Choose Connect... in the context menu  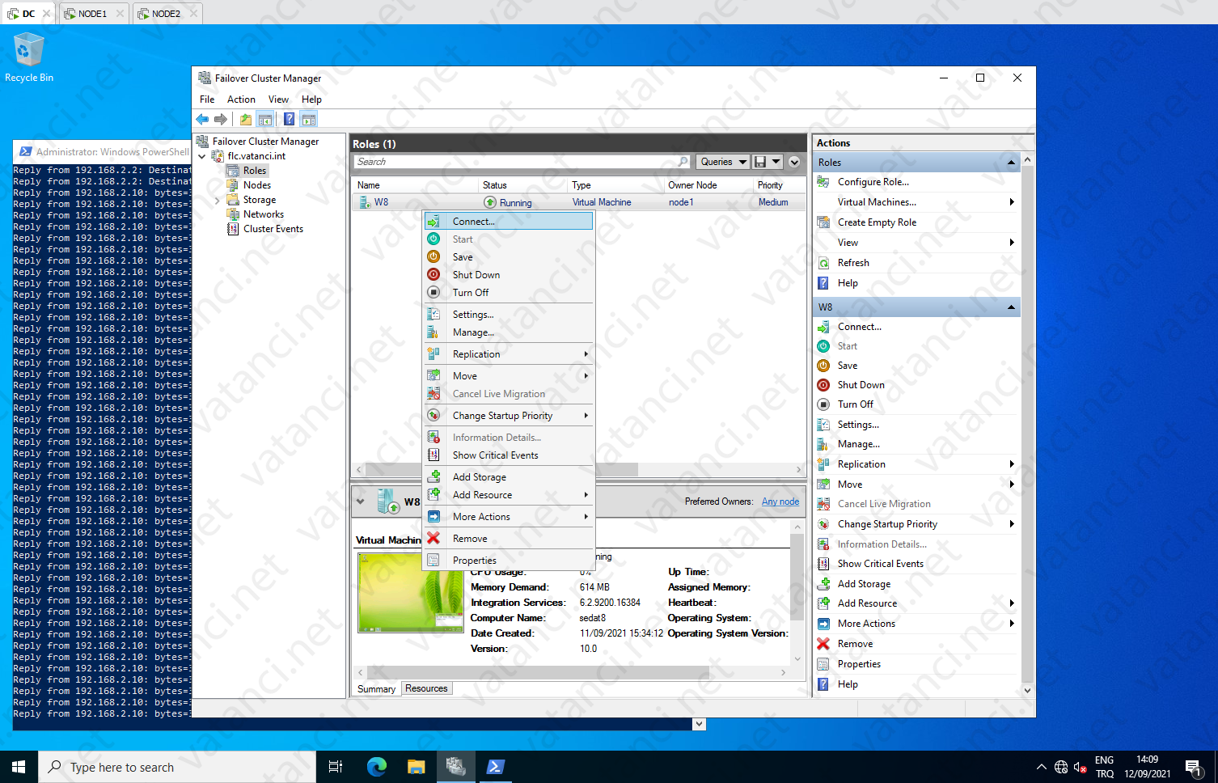[x=509, y=222]
